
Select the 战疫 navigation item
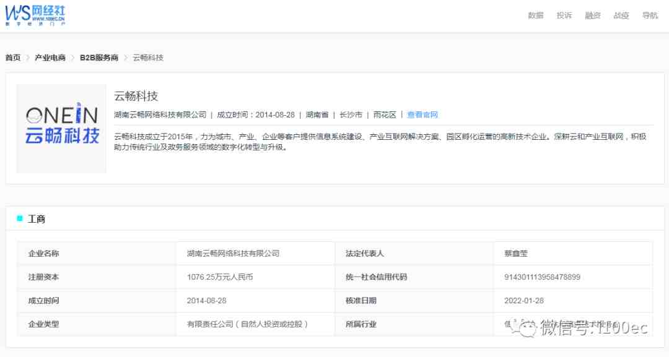click(x=621, y=15)
